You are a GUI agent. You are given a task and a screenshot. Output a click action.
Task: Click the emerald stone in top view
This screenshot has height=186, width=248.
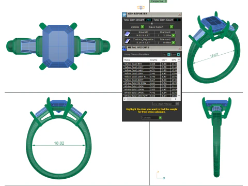58,47
